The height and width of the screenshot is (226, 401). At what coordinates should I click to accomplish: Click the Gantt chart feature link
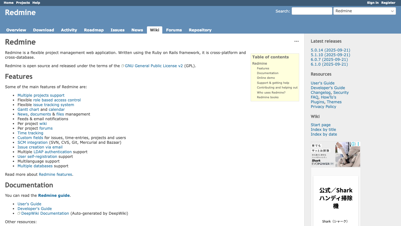click(28, 109)
